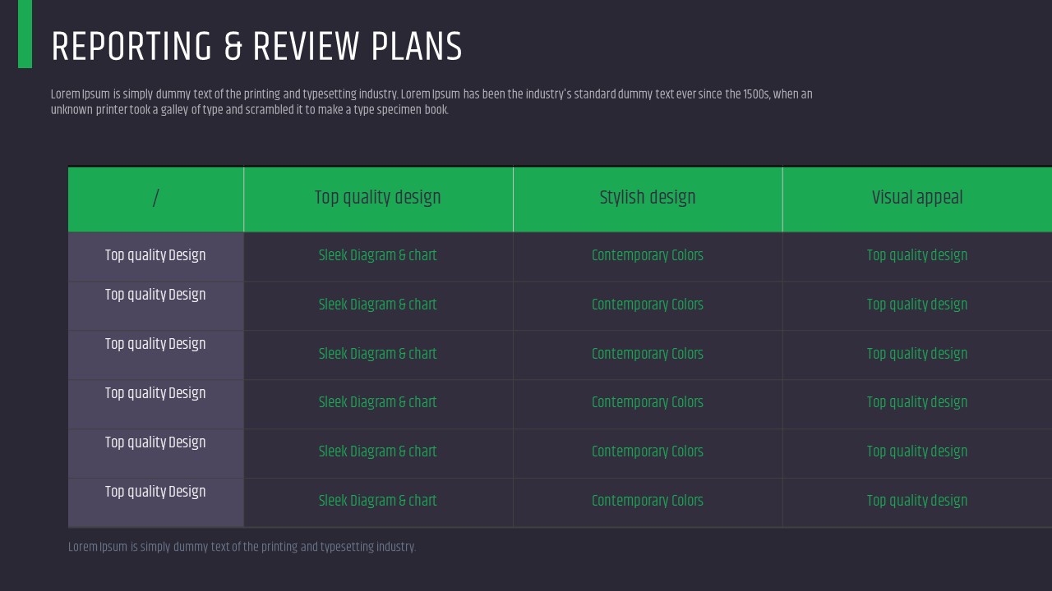Select 'Sleek Diagram & chart' in the second row
Screen dimensions: 1052x591
[377, 305]
